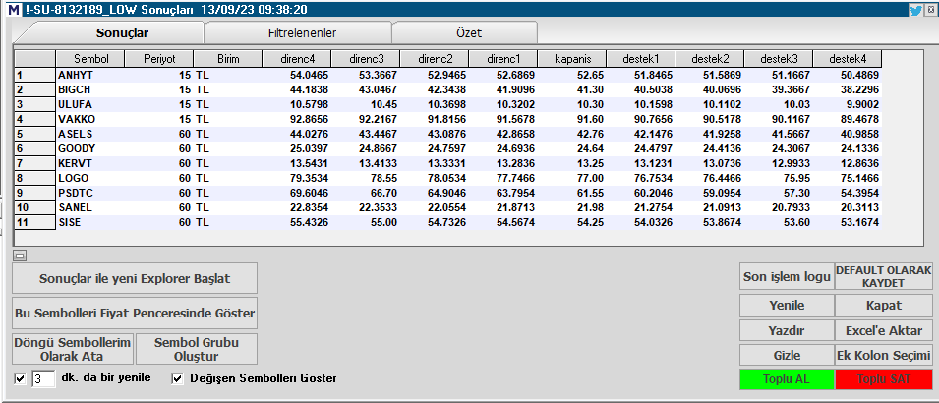Select the KERVT symbol cell

pyautogui.click(x=90, y=163)
